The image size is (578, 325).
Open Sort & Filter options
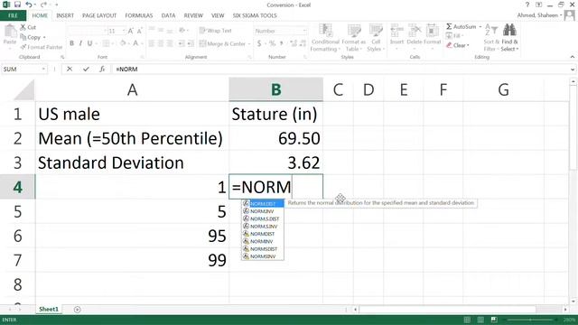tap(491, 38)
